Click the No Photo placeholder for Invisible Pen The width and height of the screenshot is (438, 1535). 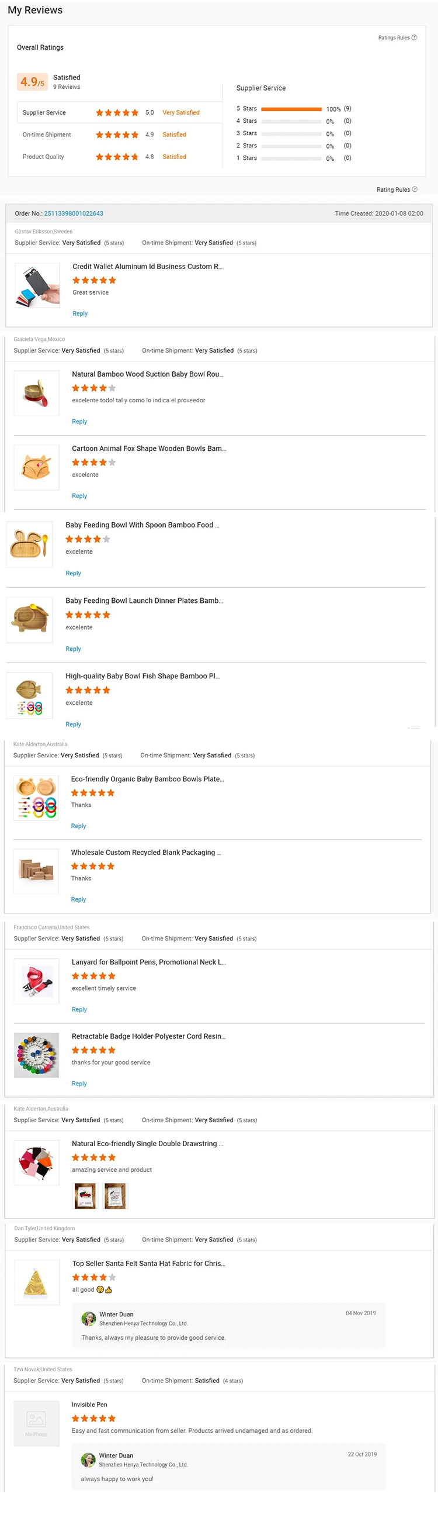[x=36, y=1423]
